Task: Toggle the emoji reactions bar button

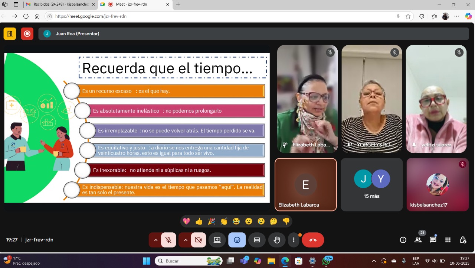Action: pos(237,240)
